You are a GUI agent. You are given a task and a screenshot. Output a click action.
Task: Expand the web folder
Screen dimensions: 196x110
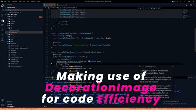[x=24, y=42]
